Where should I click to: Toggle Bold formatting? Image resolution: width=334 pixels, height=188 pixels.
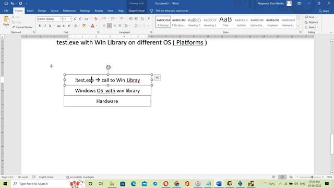[x=40, y=26]
